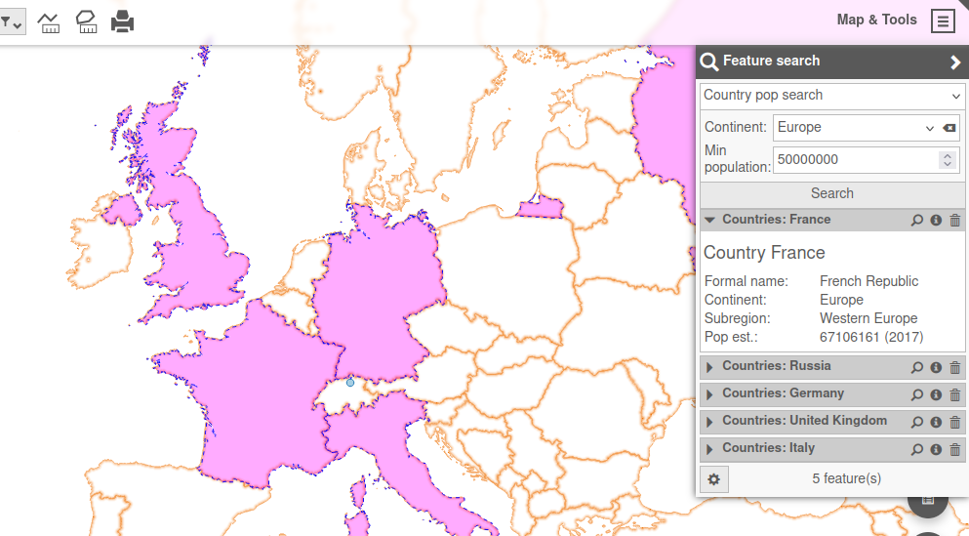This screenshot has height=536, width=969.
Task: Show info for the Germany feature
Action: (x=936, y=394)
